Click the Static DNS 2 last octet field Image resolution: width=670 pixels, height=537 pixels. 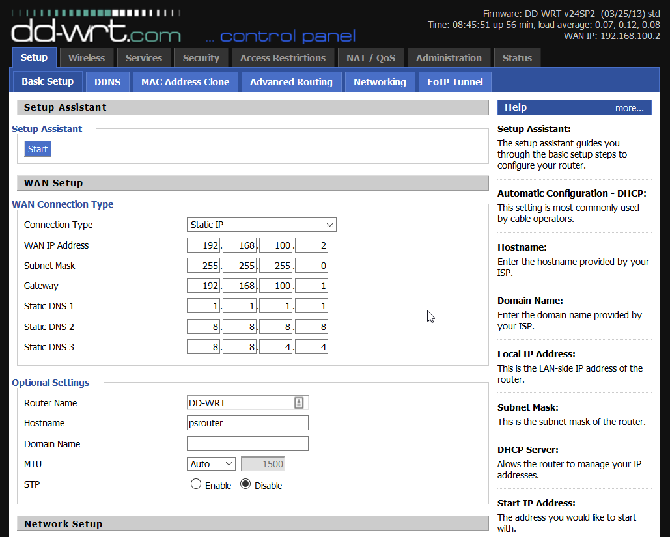click(311, 326)
